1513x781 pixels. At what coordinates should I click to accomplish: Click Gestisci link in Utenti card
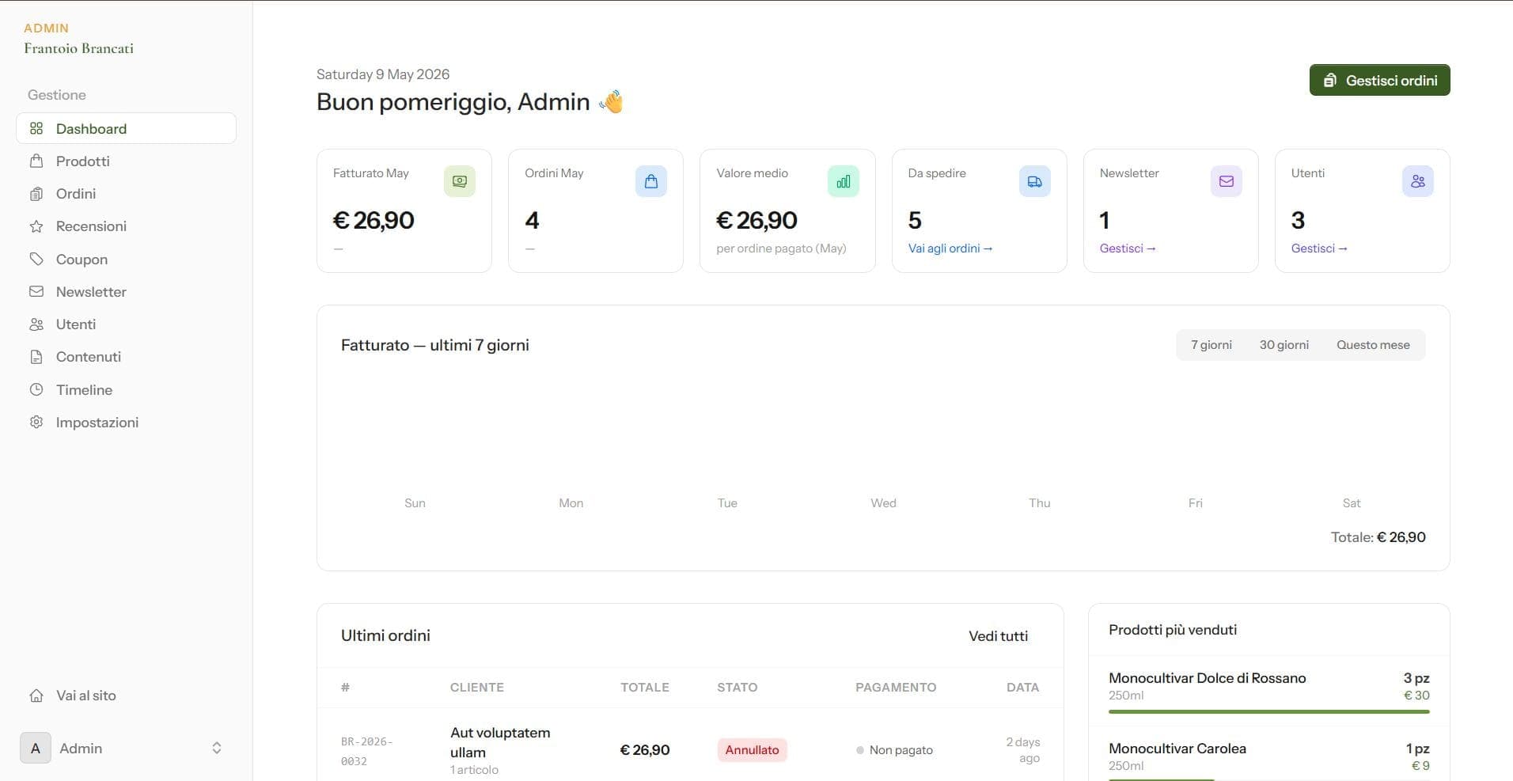coord(1319,248)
